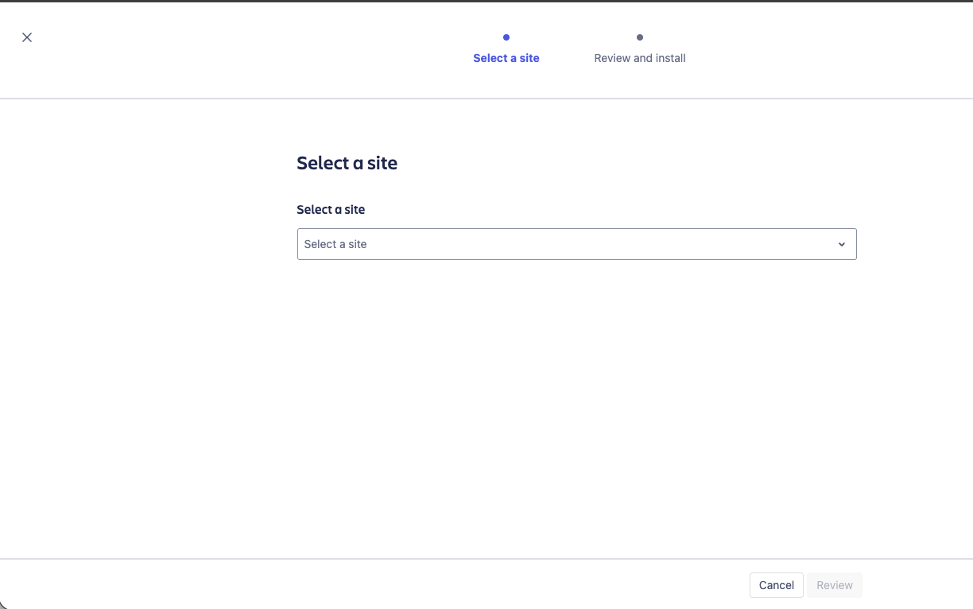This screenshot has width=973, height=609.
Task: Click inside the Select a site field
Action: (x=556, y=244)
